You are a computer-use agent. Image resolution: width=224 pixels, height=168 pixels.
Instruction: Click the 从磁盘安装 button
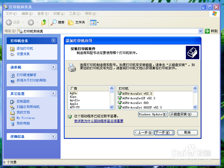click(184, 114)
